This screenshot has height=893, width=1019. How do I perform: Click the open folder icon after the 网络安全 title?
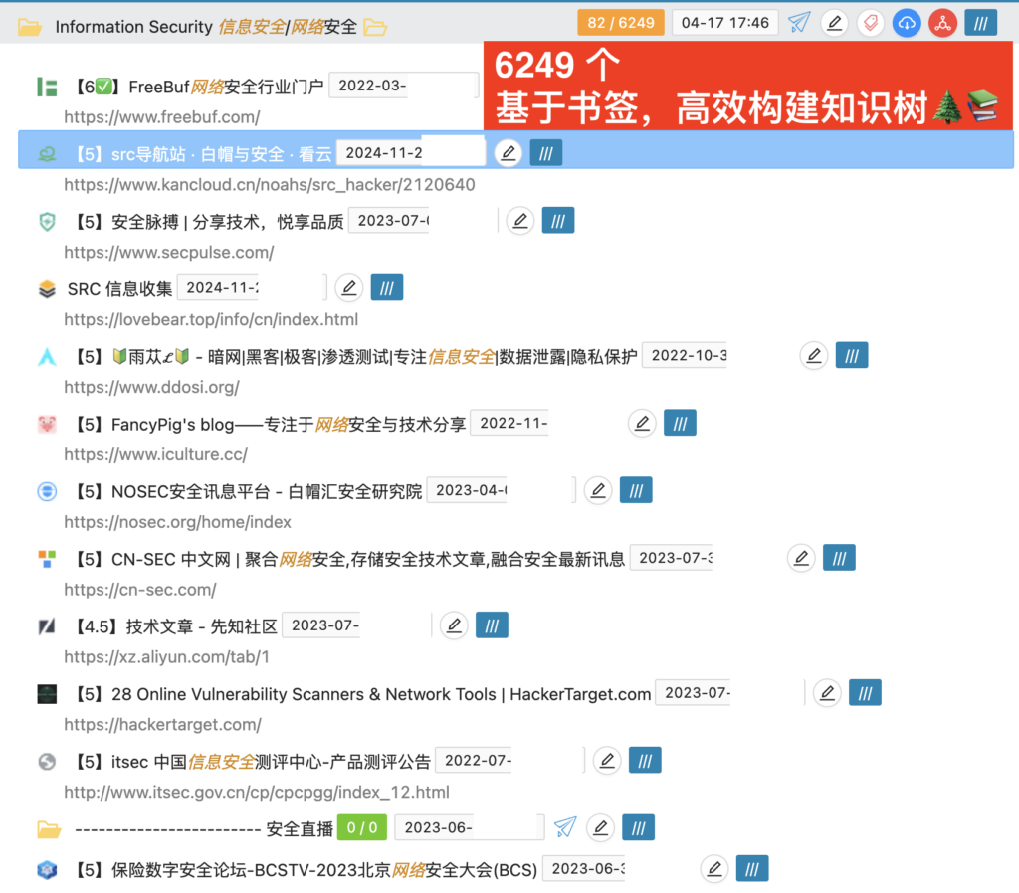[x=375, y=27]
